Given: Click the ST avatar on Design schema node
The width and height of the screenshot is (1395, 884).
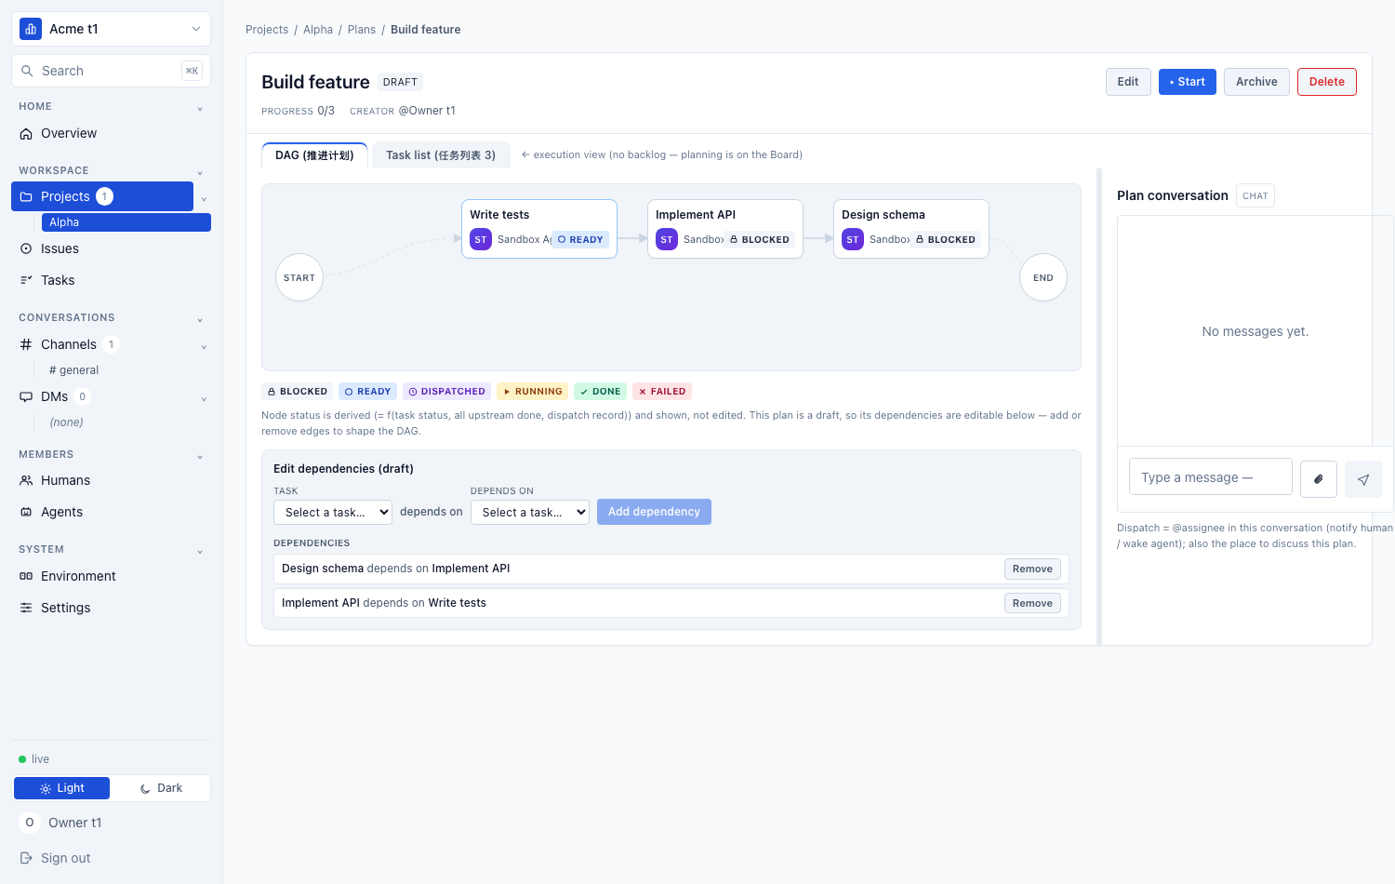Looking at the screenshot, I should pyautogui.click(x=853, y=239).
